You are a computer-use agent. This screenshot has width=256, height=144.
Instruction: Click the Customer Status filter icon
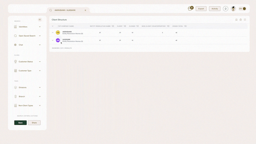15,62
